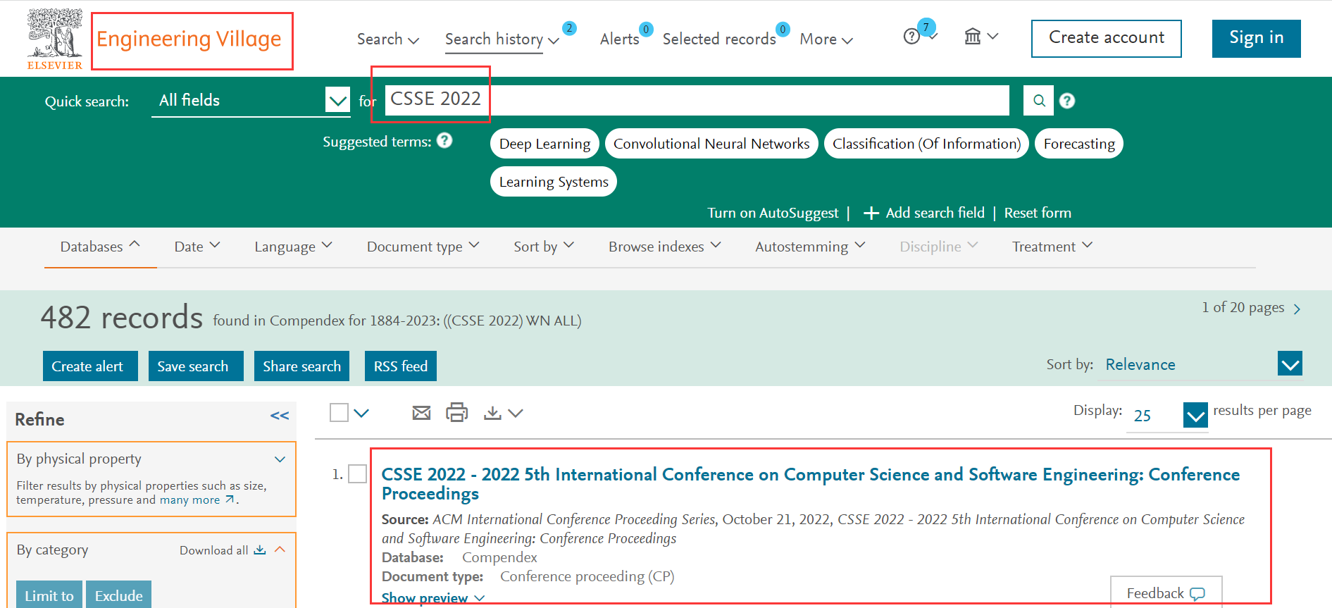
Task: Click Share search button
Action: pos(301,366)
